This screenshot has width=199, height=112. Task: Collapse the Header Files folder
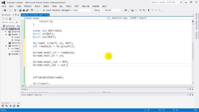6,35
